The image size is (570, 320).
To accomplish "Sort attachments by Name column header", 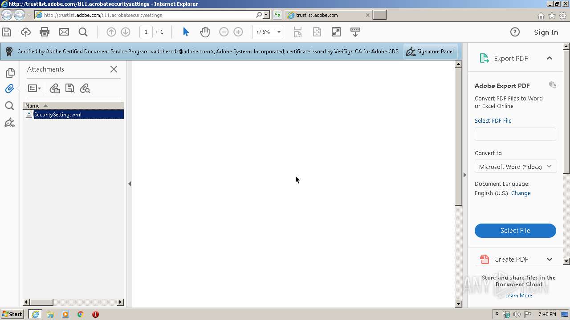I will [x=73, y=106].
